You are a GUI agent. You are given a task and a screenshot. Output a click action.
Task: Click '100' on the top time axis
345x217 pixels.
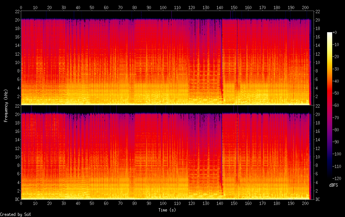coord(163,7)
